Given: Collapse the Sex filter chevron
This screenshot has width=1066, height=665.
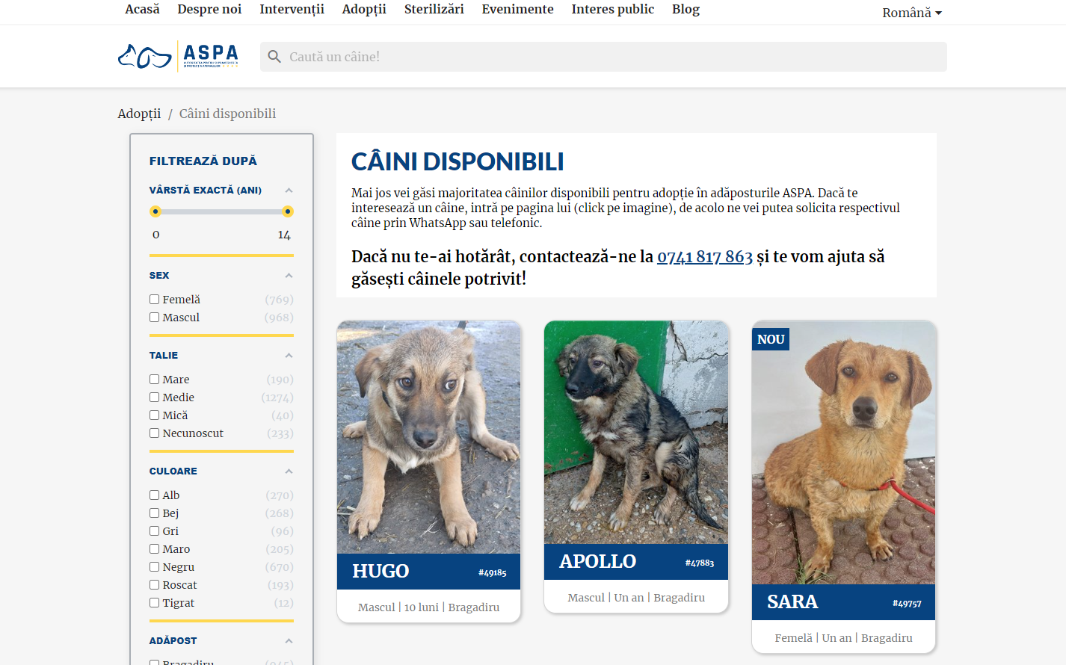Looking at the screenshot, I should click(289, 276).
